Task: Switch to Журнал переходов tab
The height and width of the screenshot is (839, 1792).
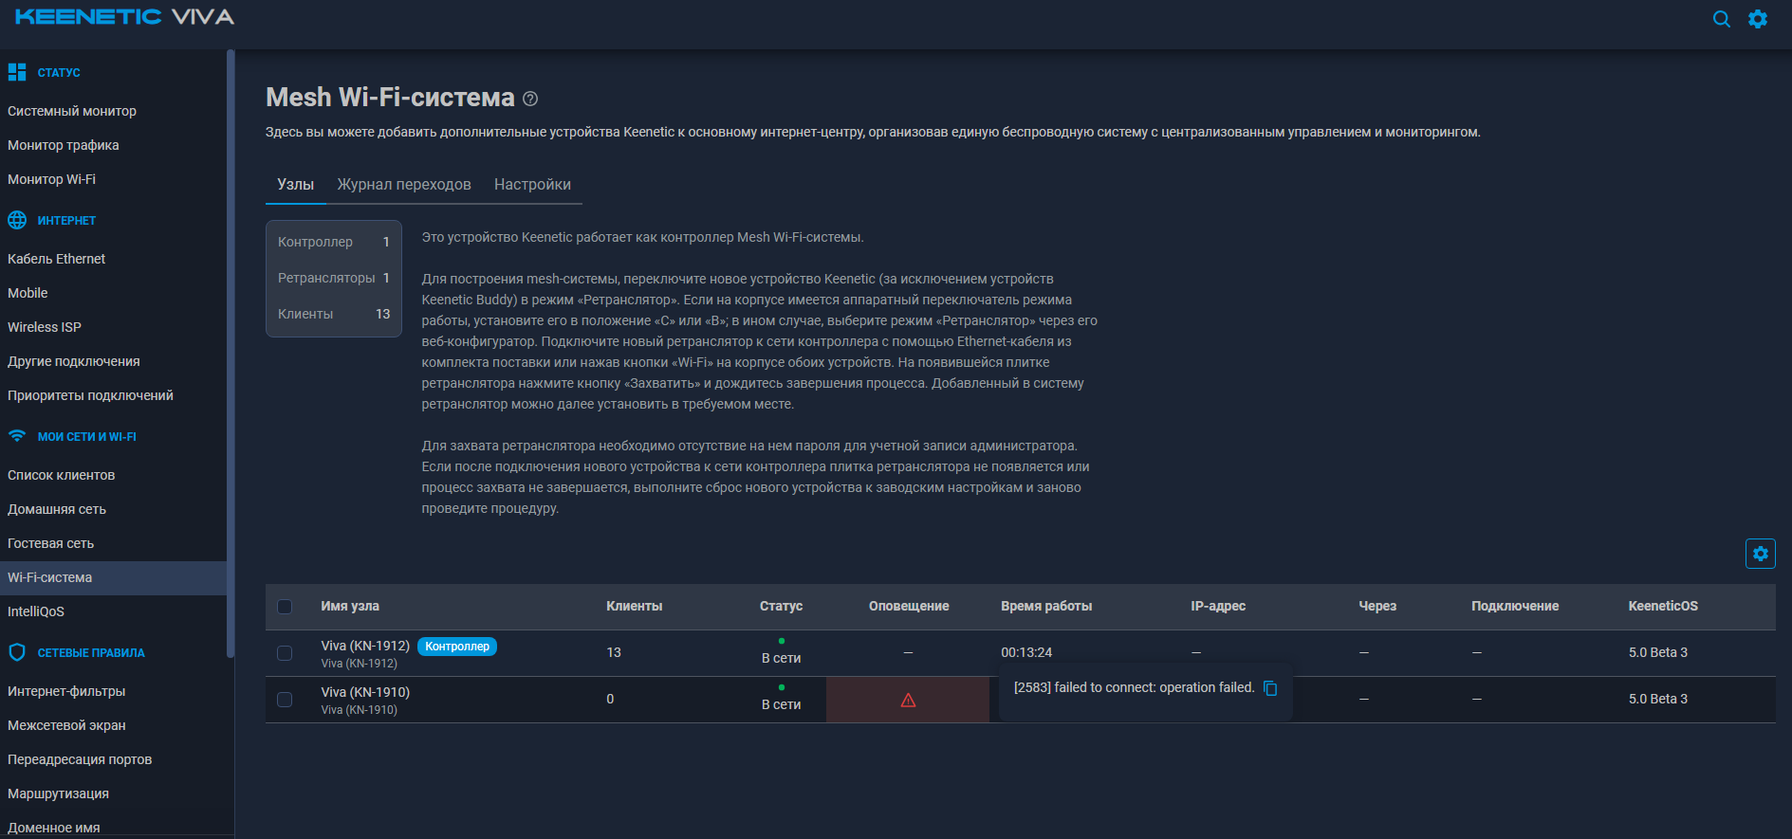Action: point(404,184)
